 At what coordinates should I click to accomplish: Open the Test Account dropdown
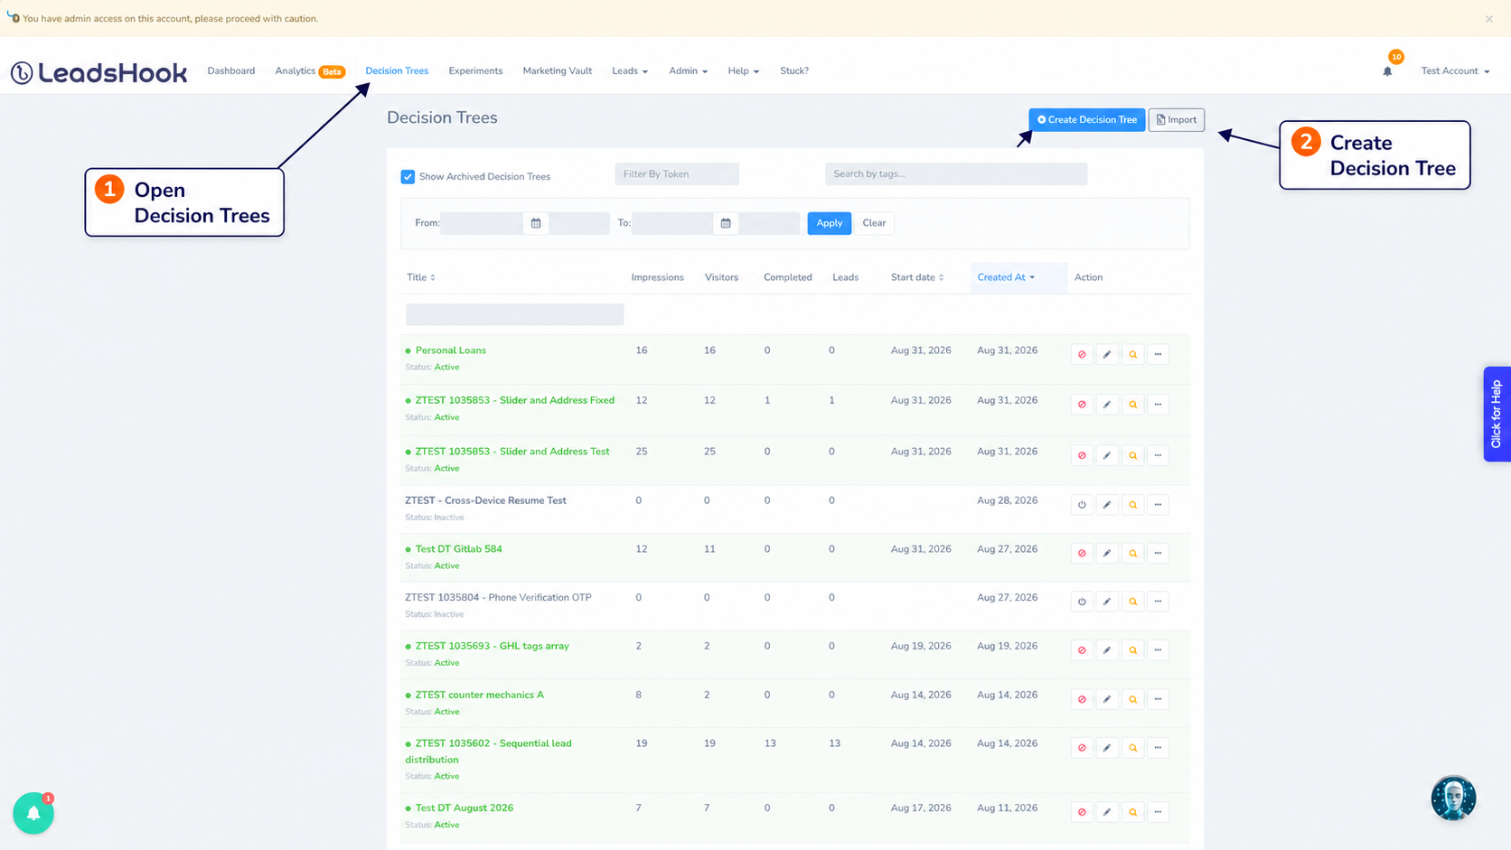pyautogui.click(x=1455, y=70)
